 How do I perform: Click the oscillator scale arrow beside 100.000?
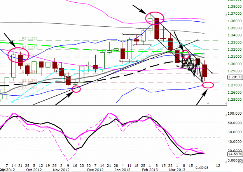226,115
